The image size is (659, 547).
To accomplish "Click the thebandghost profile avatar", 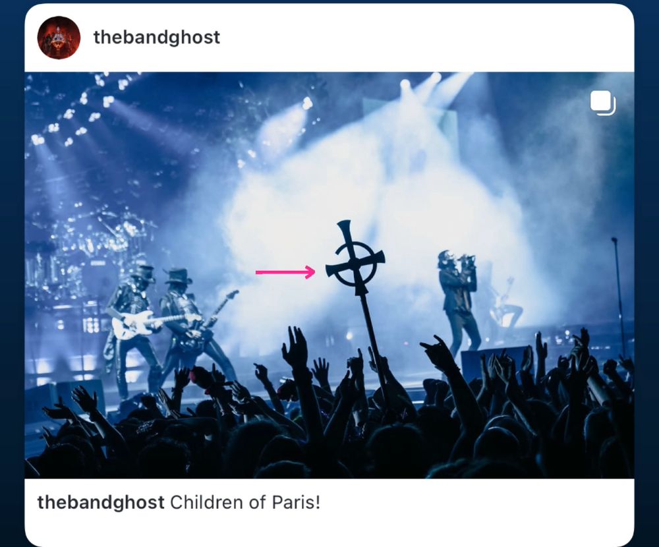I will click(59, 38).
